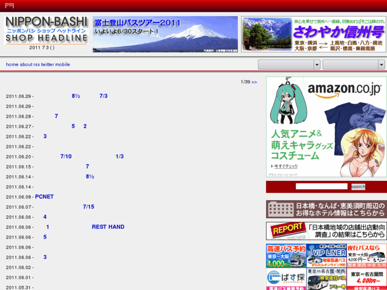Screen dimensions: 387x290
Task: Open the 8½ headline from 2011.06.14
Action: tap(90, 177)
